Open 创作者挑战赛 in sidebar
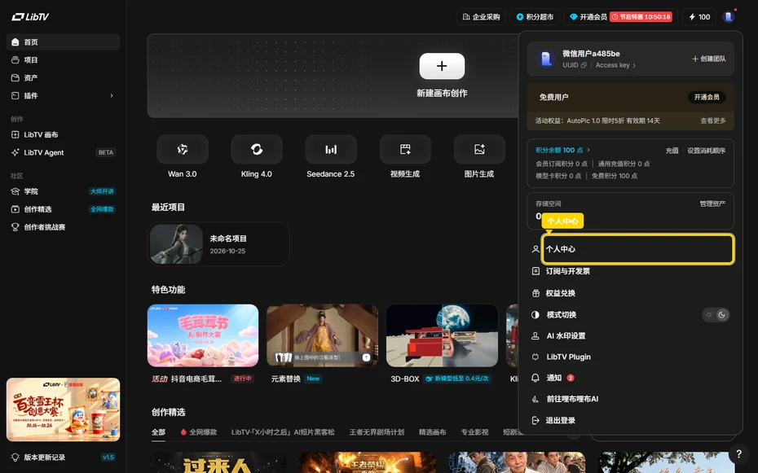The image size is (758, 473). click(x=64, y=227)
